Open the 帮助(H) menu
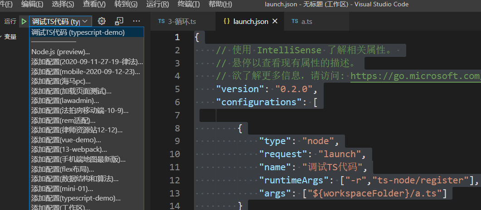Screen dimensions: 481x210 pos(220,4)
